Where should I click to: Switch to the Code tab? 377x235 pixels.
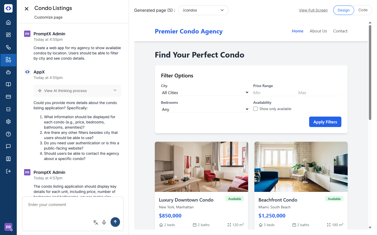pos(363,10)
